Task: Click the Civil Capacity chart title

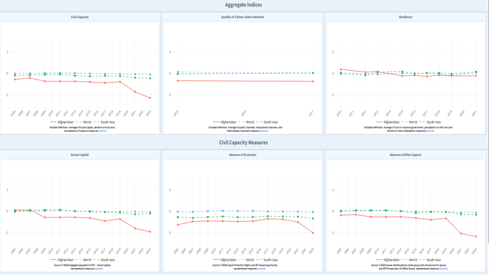Action: (80, 19)
